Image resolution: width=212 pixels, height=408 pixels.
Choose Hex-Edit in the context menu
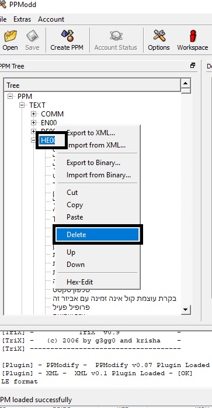click(79, 282)
